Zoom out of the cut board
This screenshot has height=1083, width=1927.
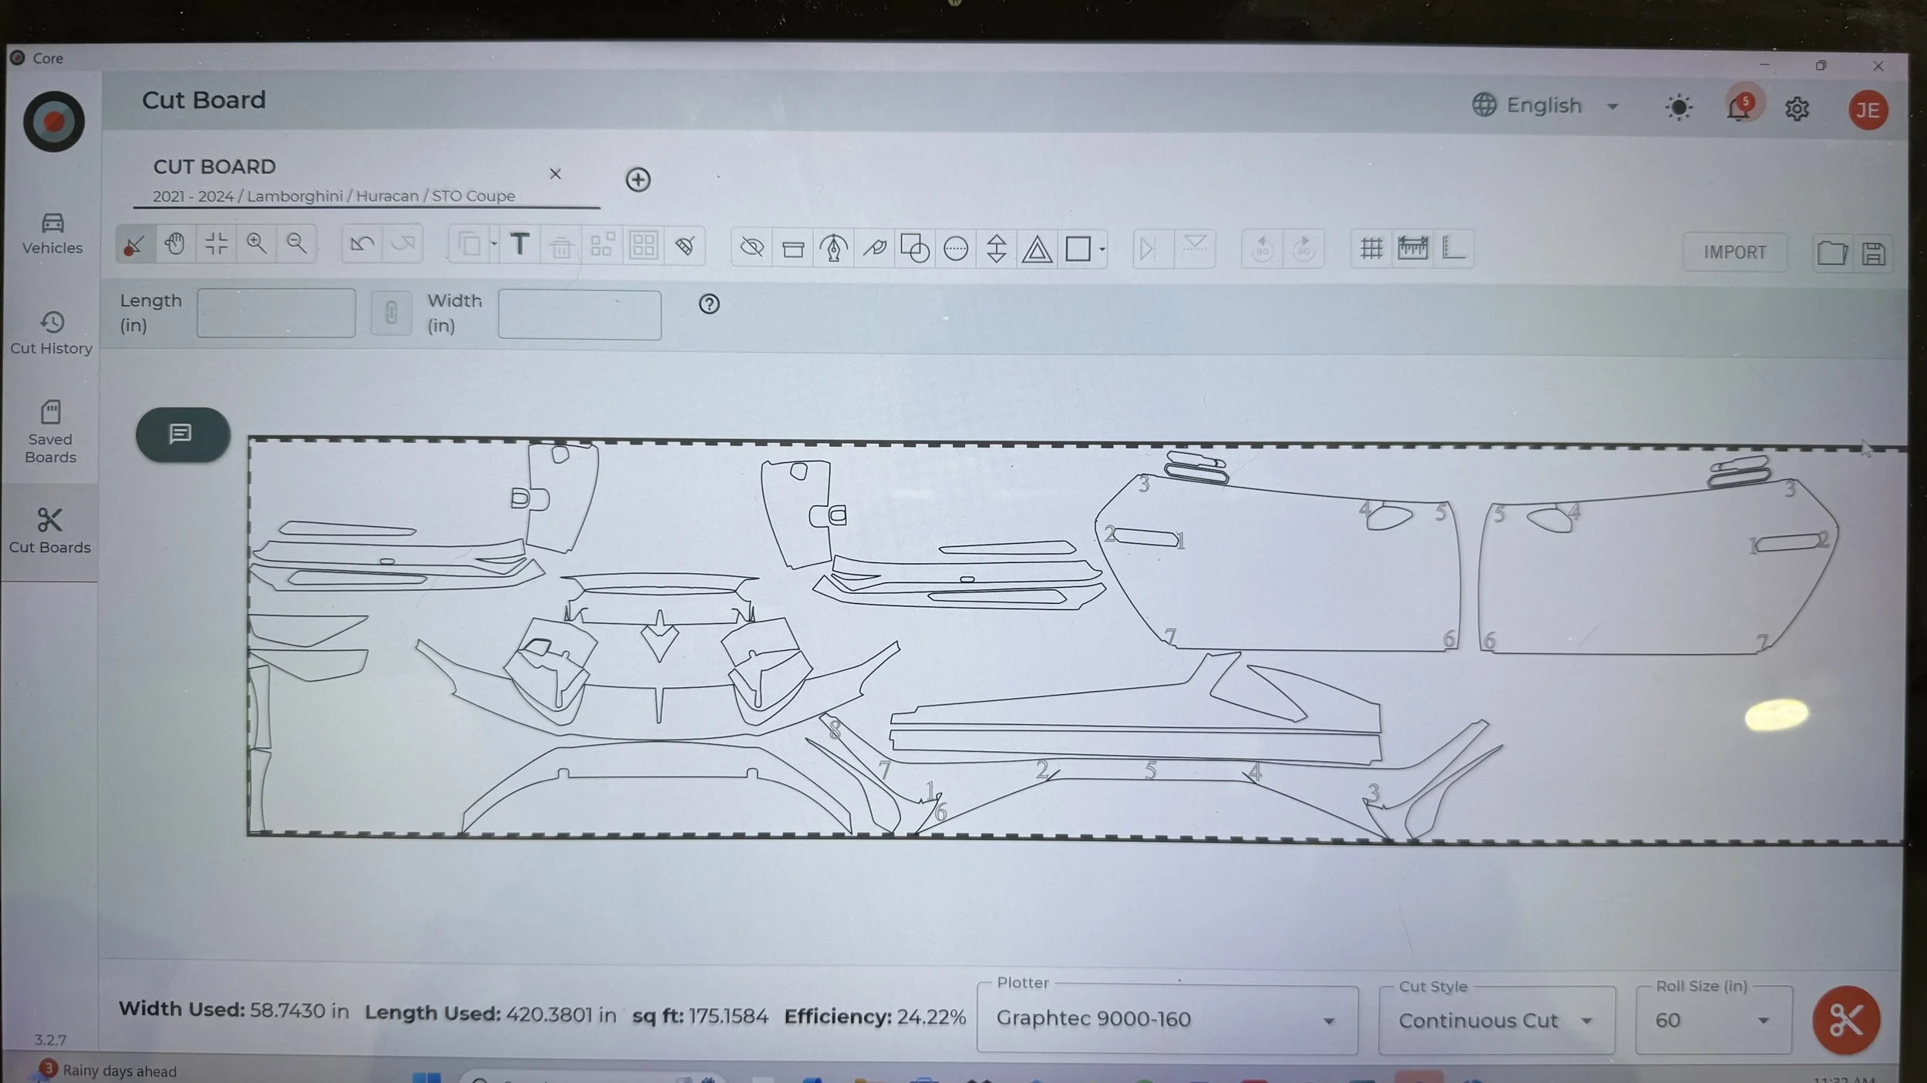pos(297,244)
